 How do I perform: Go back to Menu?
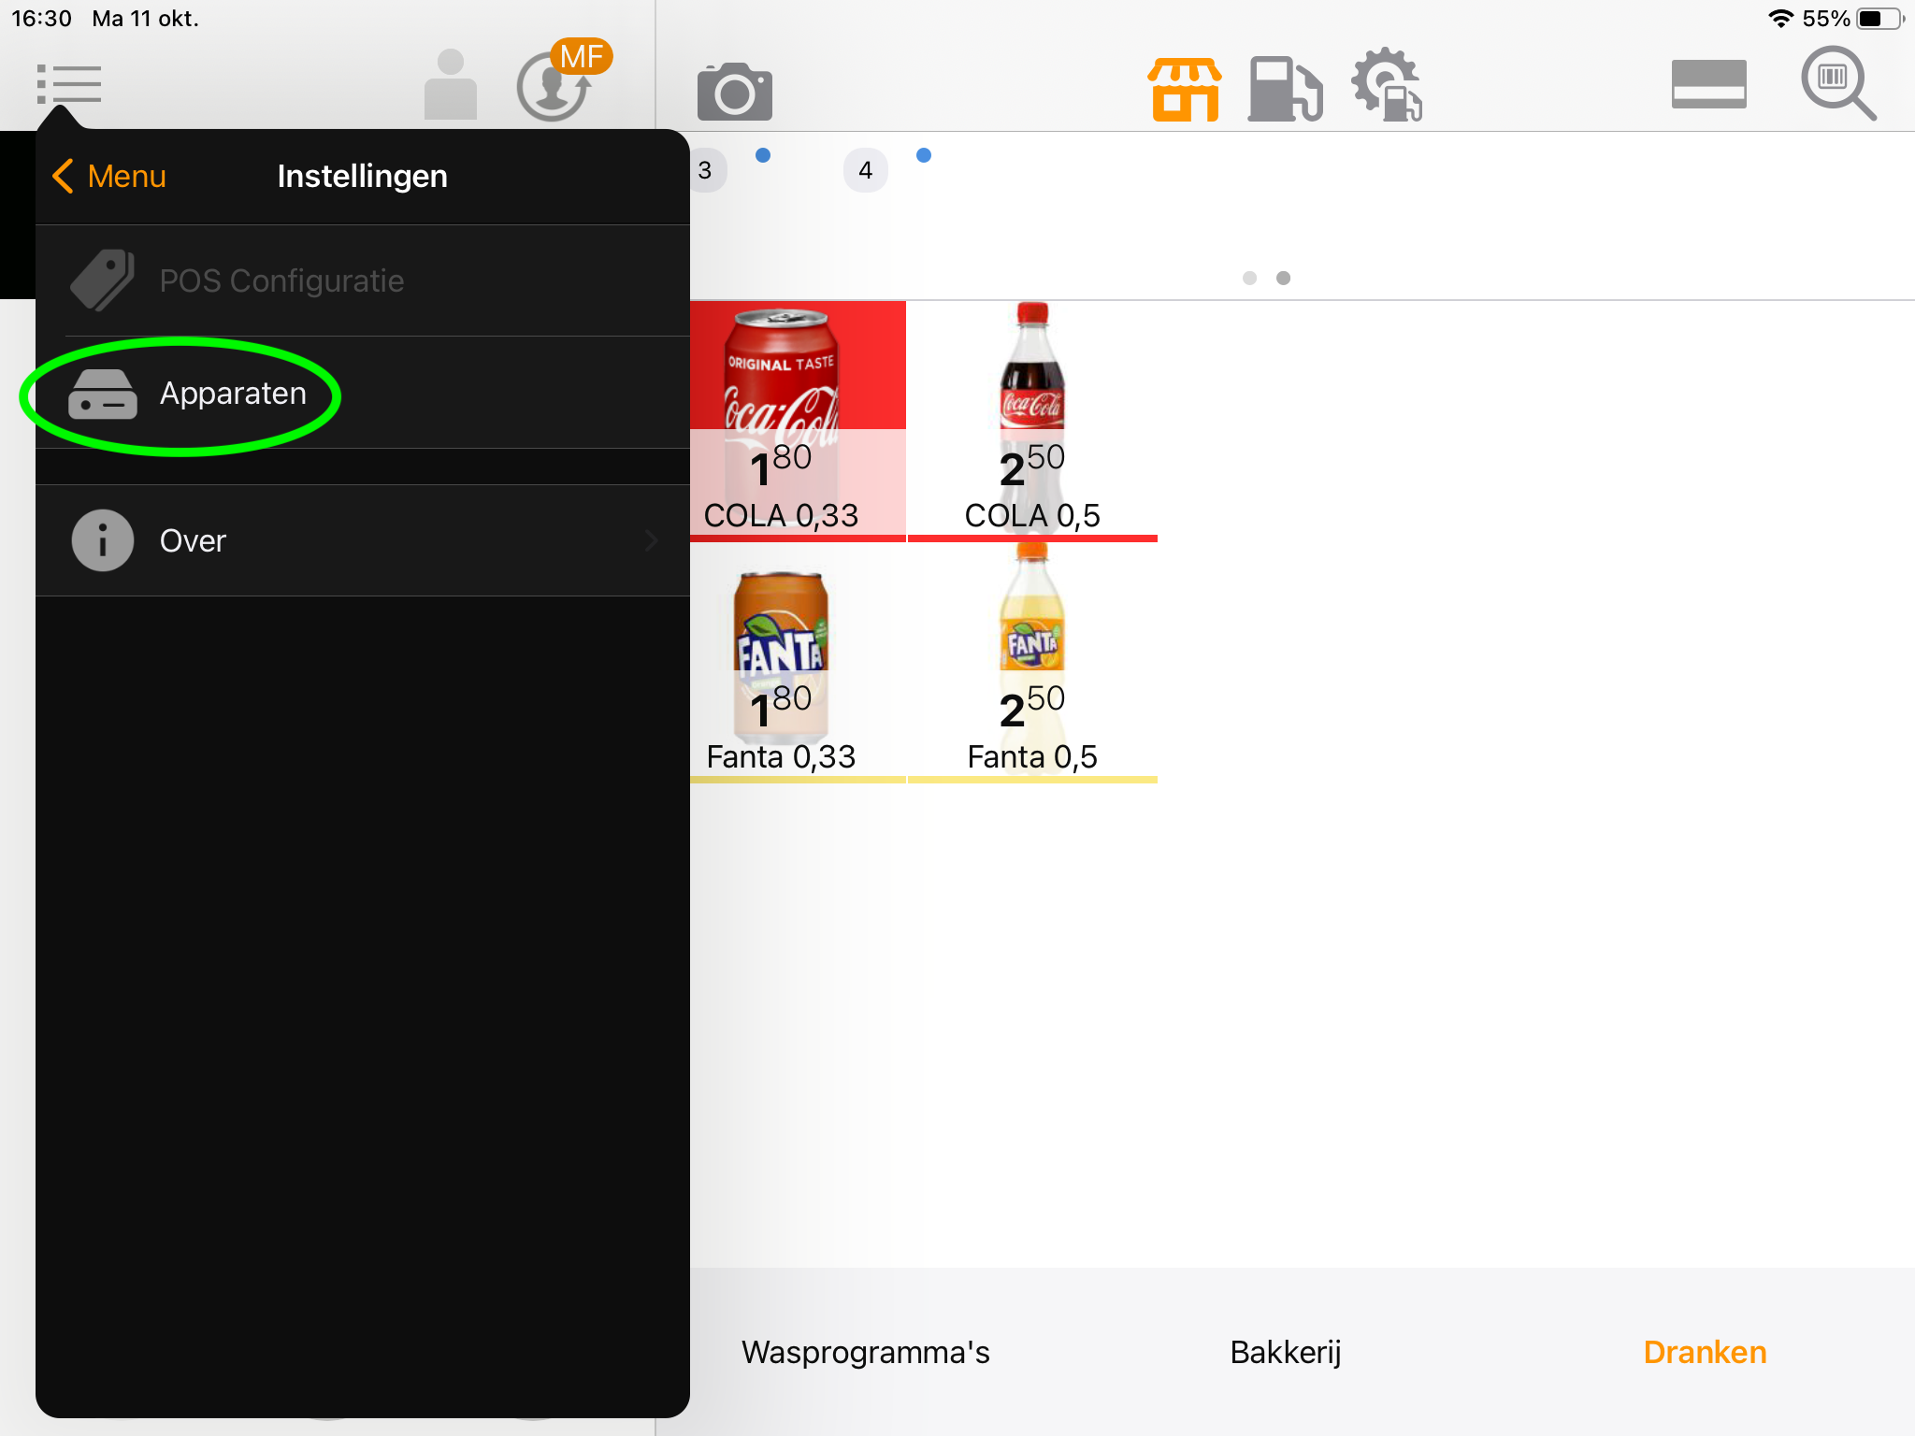[x=109, y=176]
